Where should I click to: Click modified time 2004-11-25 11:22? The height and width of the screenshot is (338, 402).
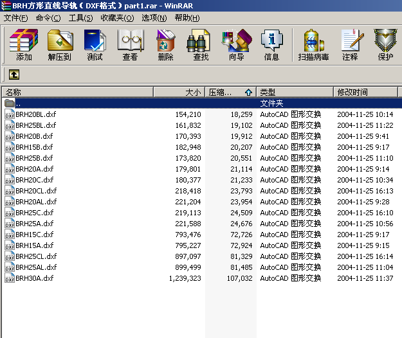pyautogui.click(x=365, y=125)
